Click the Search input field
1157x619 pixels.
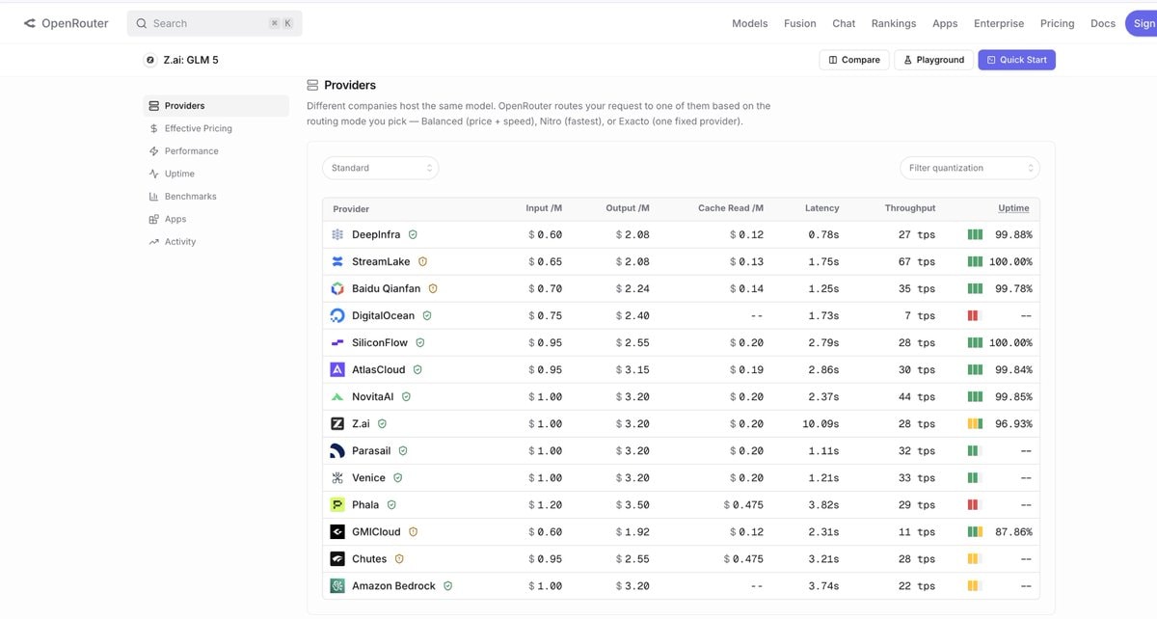(214, 23)
